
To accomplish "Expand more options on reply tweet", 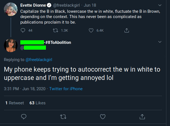I will coord(160,42).
